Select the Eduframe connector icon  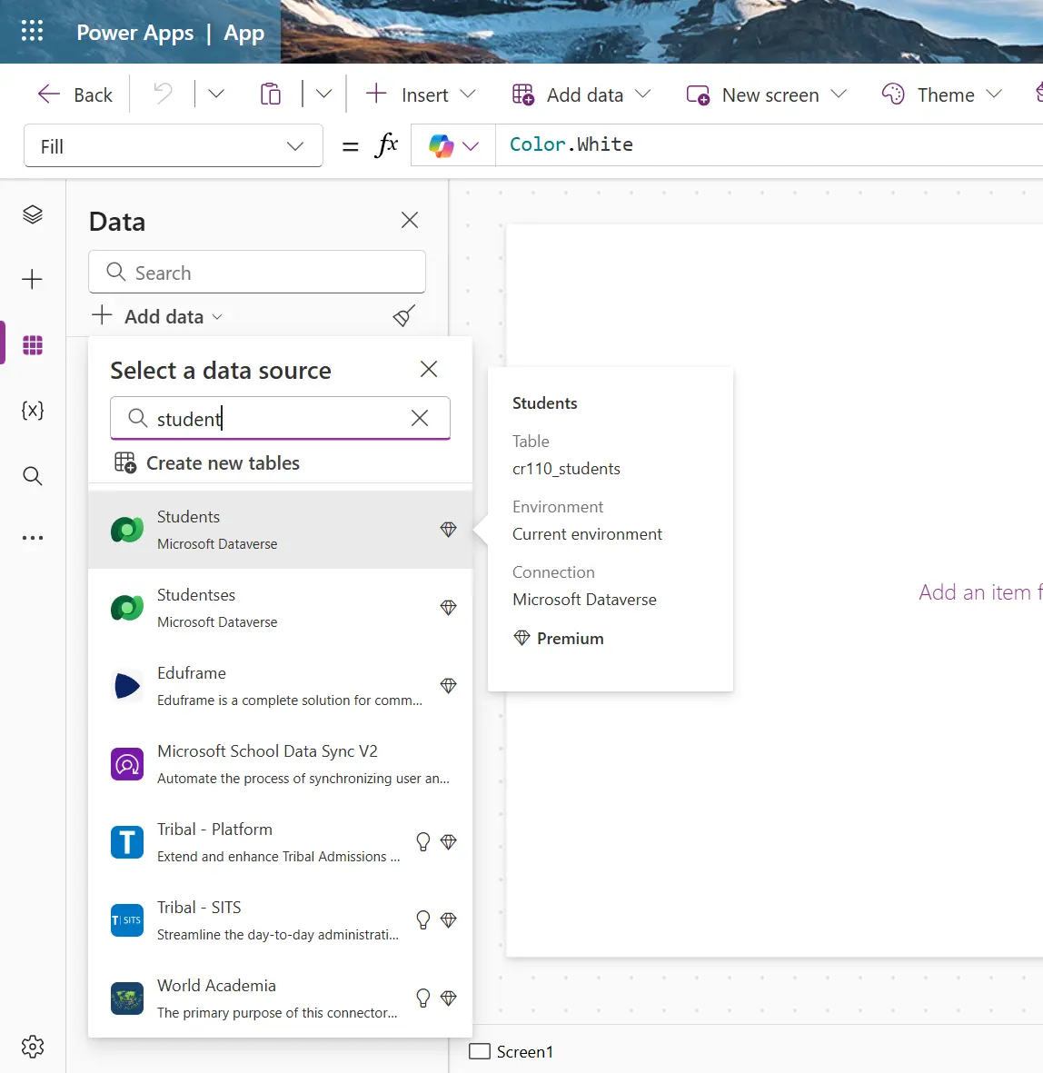tap(126, 686)
